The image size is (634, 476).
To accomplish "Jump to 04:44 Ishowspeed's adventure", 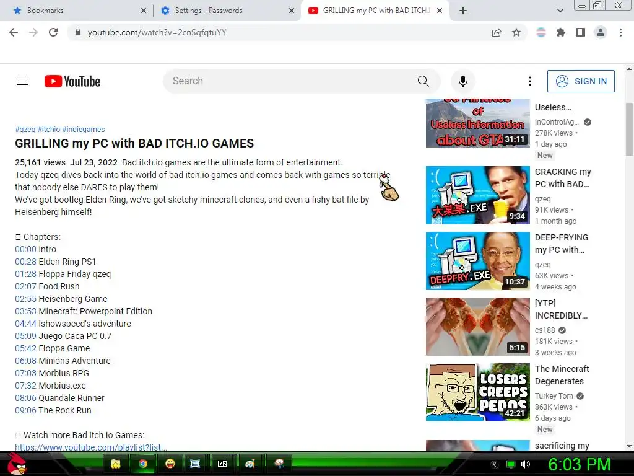I will click(25, 324).
